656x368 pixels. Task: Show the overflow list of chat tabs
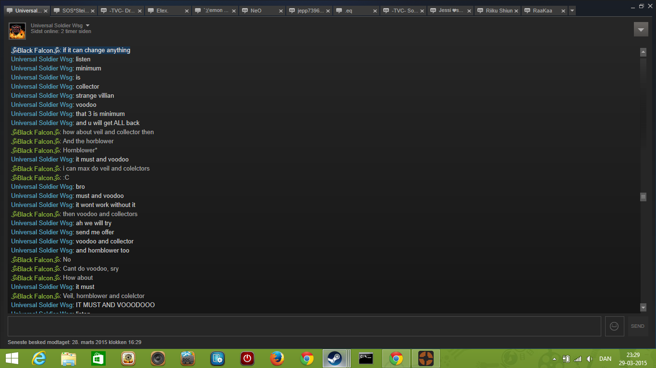click(572, 11)
